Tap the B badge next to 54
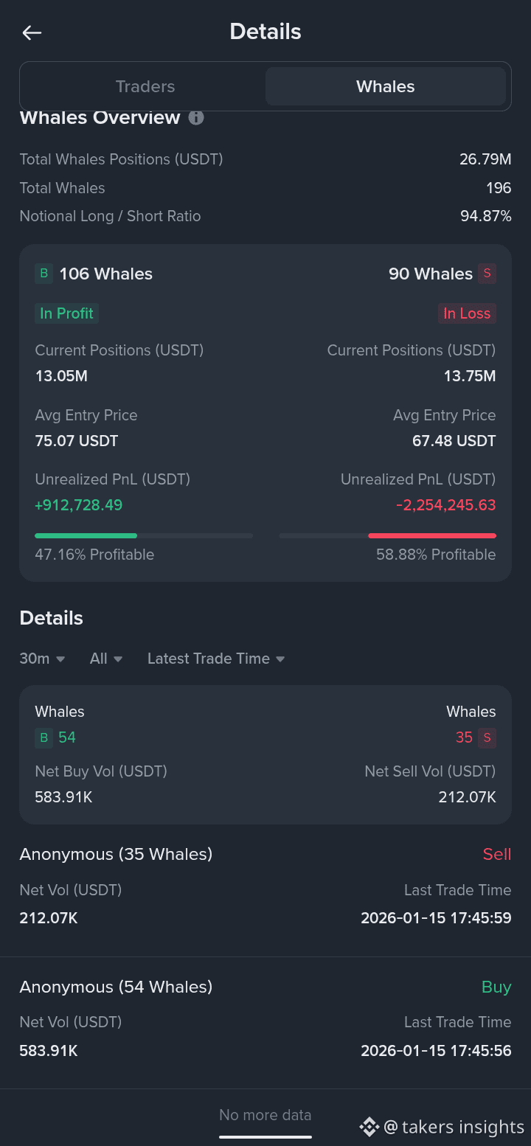Image resolution: width=531 pixels, height=1146 pixels. point(44,737)
